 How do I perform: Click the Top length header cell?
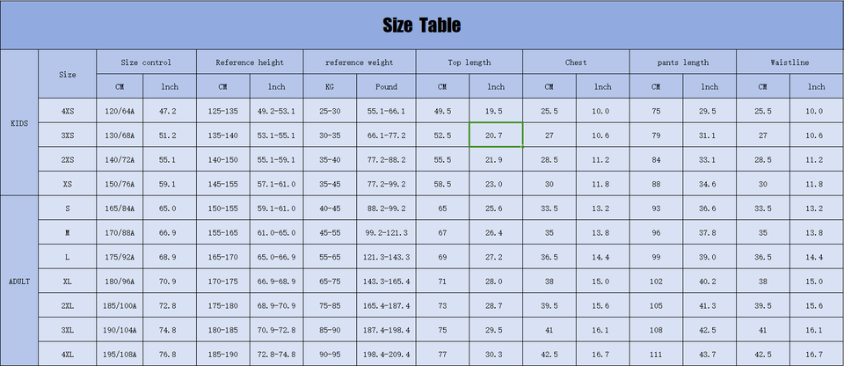(x=469, y=62)
